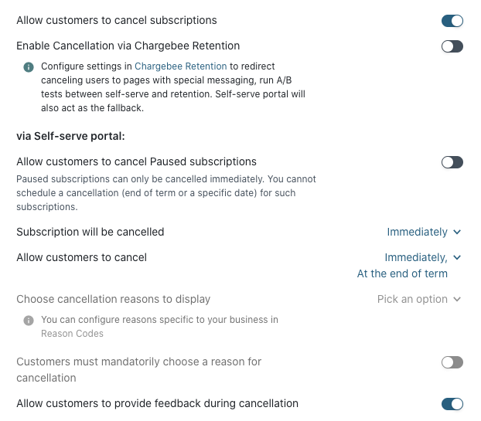Viewport: 481px width, 421px height.
Task: Click the 'via Self-serve portal:' heading
Action: [x=70, y=136]
